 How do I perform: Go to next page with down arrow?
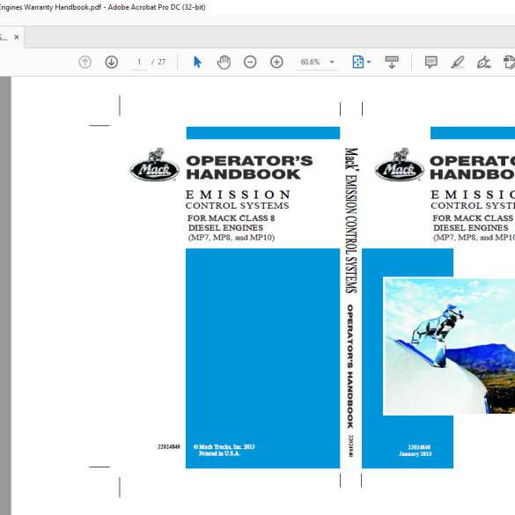112,62
